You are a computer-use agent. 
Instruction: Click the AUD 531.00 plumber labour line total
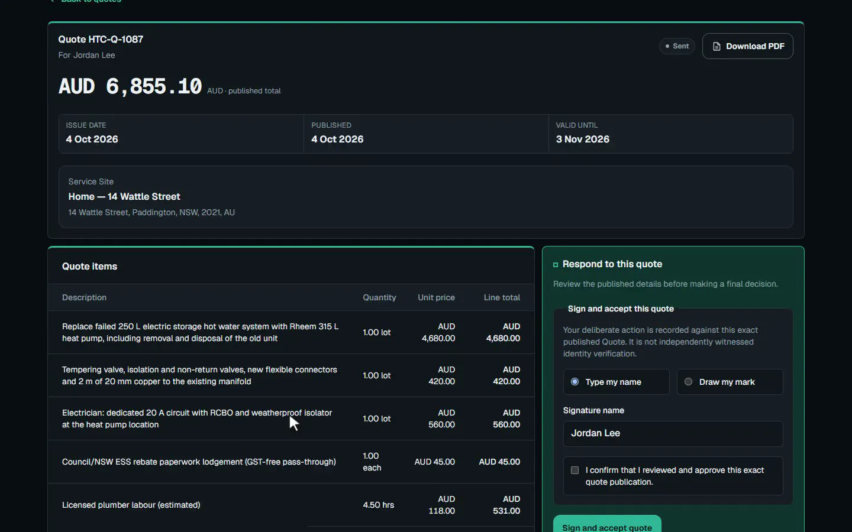506,505
